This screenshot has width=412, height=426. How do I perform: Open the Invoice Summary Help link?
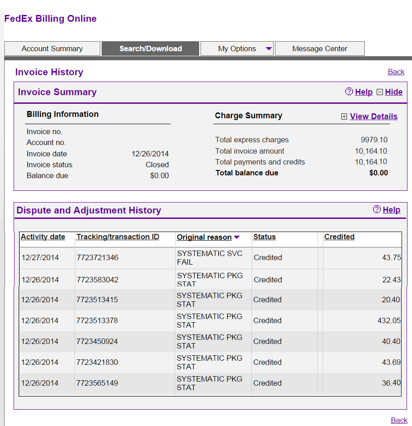363,92
